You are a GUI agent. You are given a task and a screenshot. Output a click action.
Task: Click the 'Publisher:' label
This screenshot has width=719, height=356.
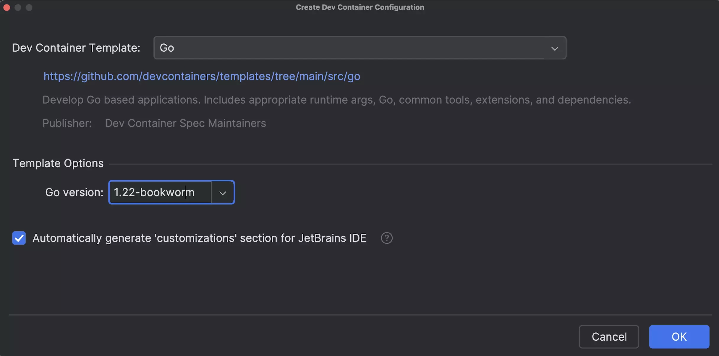click(x=67, y=123)
